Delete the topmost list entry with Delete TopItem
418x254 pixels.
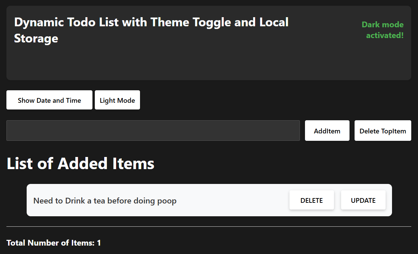point(383,130)
